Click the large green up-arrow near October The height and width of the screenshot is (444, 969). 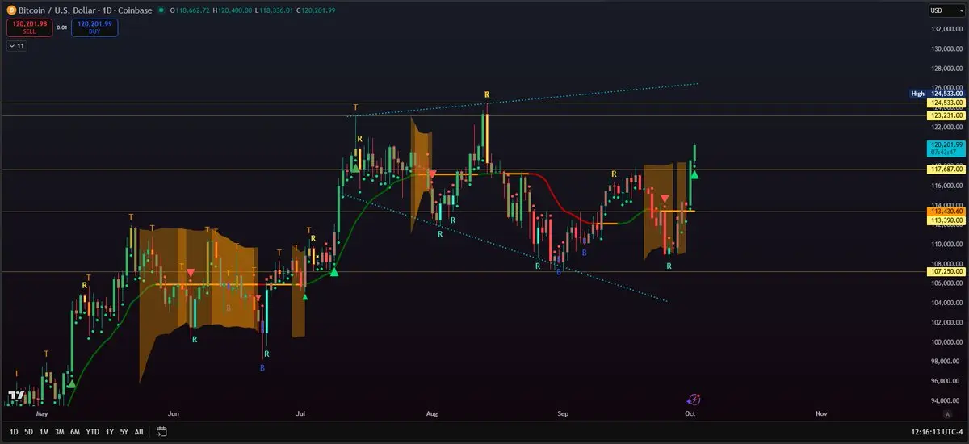[x=694, y=174]
